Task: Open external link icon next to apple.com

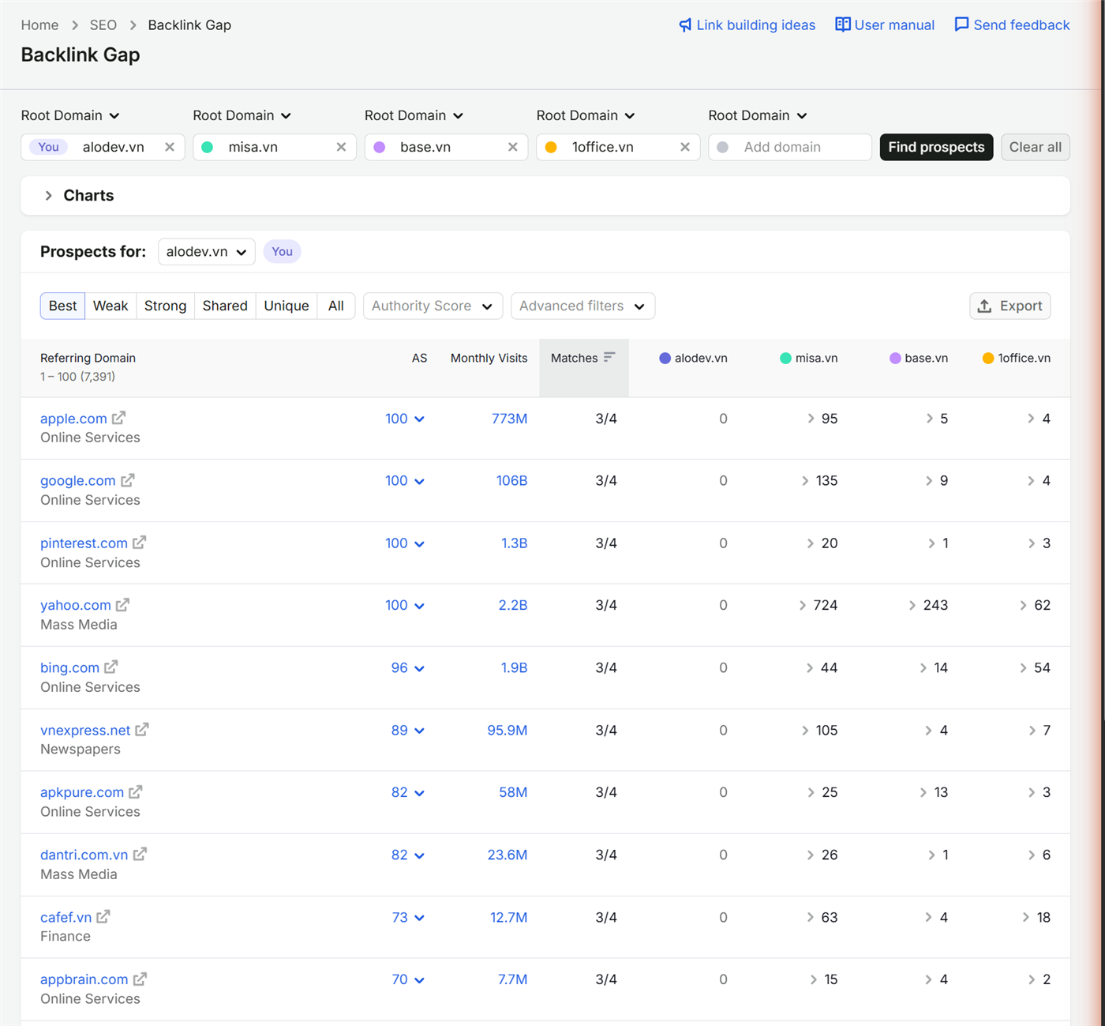Action: [x=118, y=418]
